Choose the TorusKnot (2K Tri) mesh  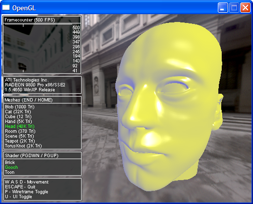[23, 146]
